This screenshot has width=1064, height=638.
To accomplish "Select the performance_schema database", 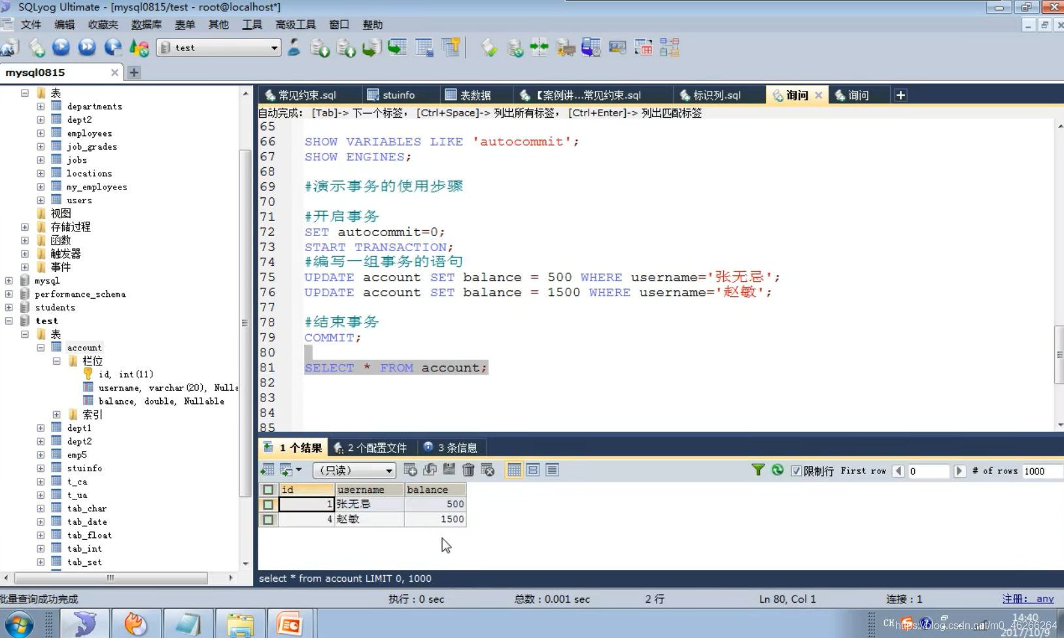I will [80, 294].
